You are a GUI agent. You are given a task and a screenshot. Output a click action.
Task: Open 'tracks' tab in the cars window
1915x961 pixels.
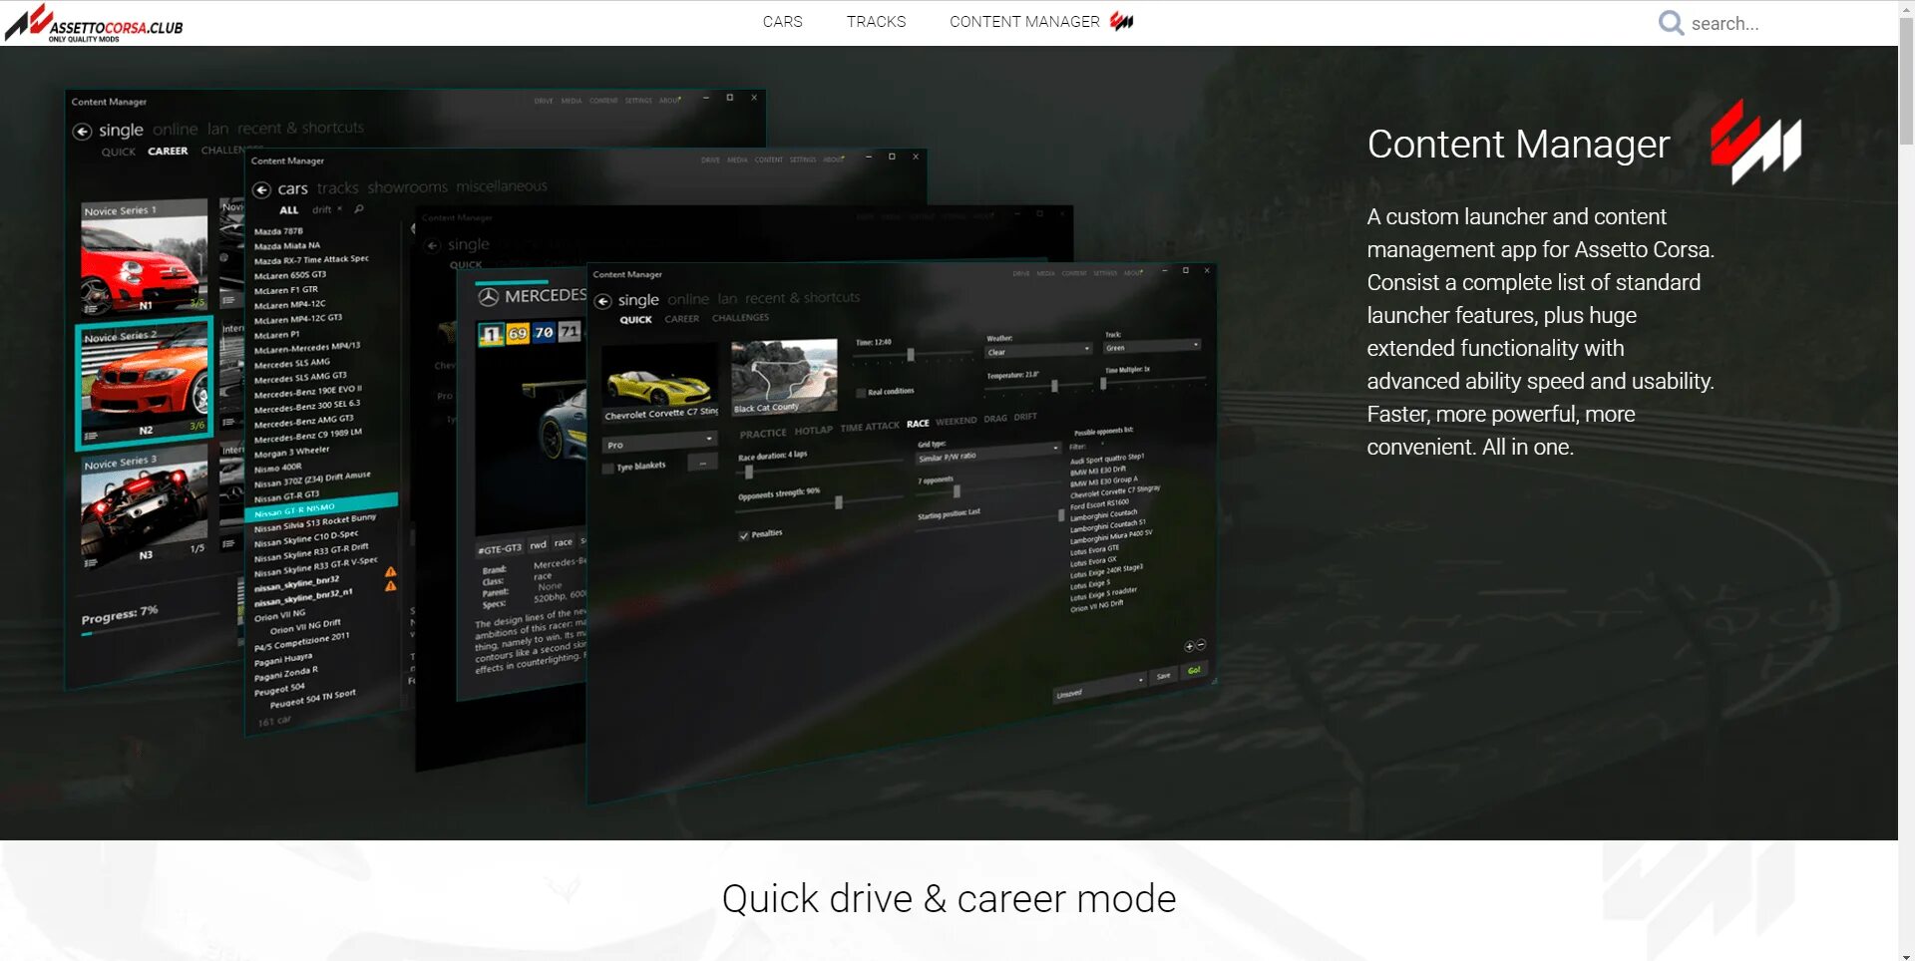[x=338, y=188]
